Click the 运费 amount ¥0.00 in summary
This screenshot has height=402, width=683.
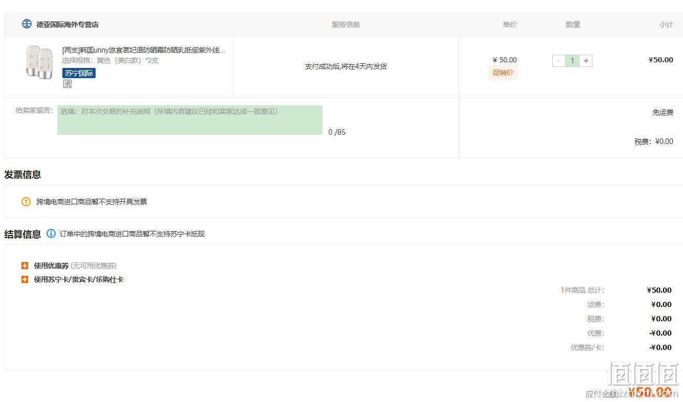(x=662, y=304)
